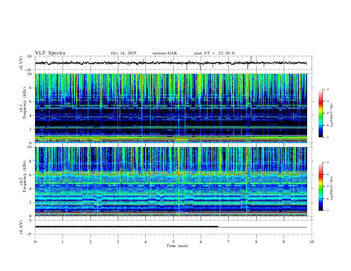Image resolution: width=351 pixels, height=271 pixels.
Task: Click the "6" tick on the time axis
Action: pyautogui.click(x=201, y=242)
